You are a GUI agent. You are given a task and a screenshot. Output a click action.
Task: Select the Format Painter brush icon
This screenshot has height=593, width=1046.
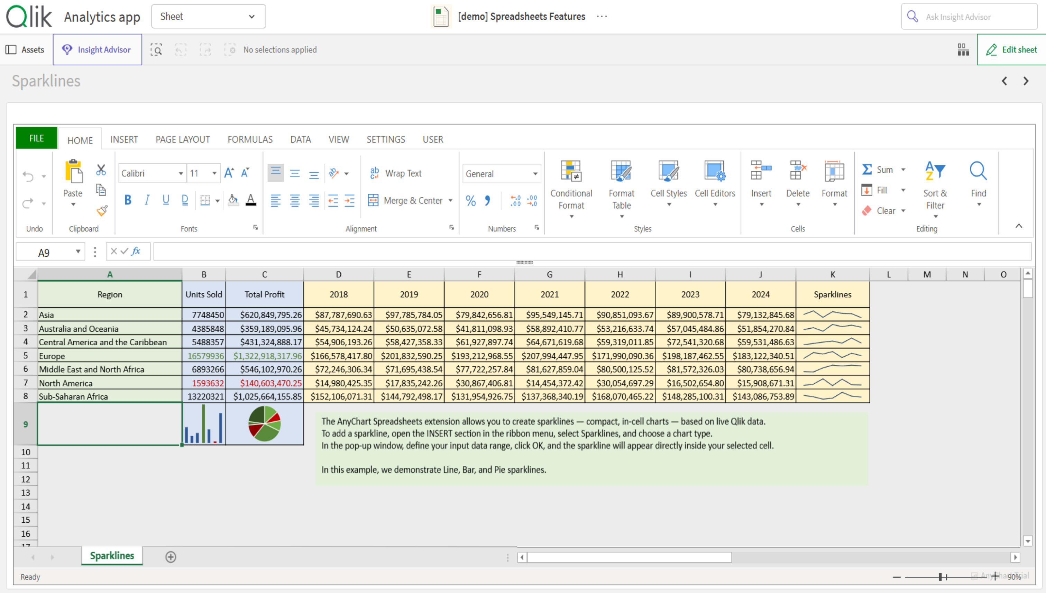102,211
